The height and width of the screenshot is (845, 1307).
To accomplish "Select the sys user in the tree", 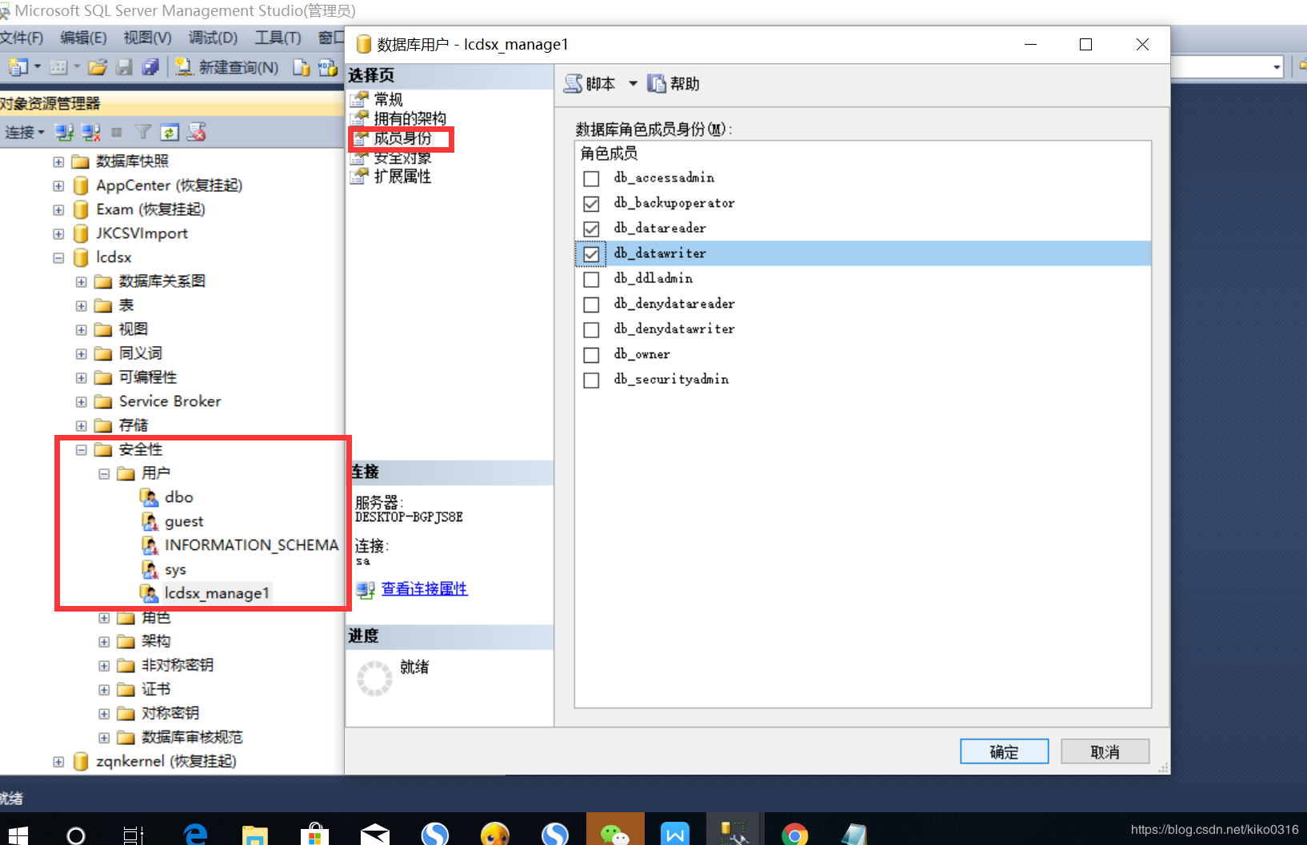I will (175, 569).
